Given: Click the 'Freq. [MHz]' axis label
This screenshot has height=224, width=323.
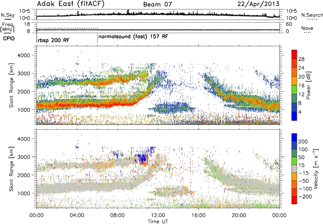Looking at the screenshot, I should point(7,27).
